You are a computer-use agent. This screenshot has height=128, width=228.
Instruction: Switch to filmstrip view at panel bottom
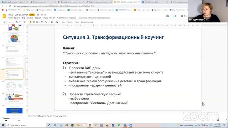pyautogui.click(x=6, y=121)
